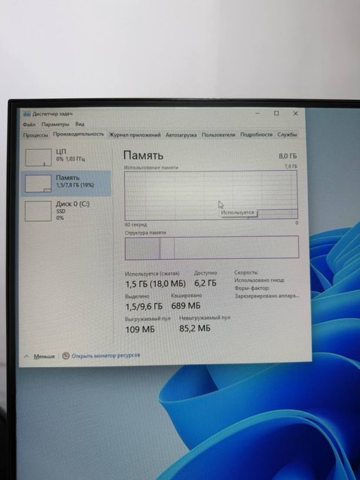The height and width of the screenshot is (480, 360).
Task: Click the 60 секунд axis label
Action: point(136,225)
